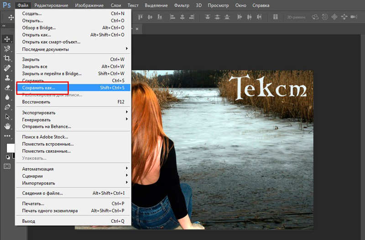
Task: Toggle Quick Mask mode icon
Action: [7, 166]
